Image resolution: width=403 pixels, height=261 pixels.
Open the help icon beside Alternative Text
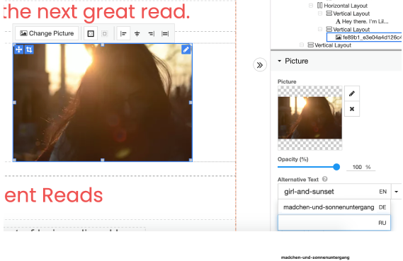(325, 179)
